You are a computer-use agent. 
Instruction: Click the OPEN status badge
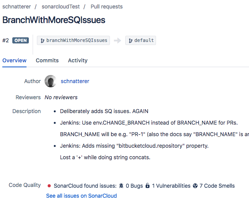coord(20,40)
